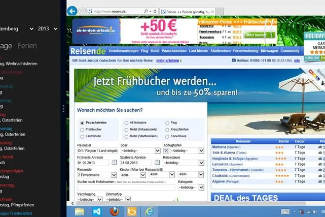Open the 2013 year dropdown in calendar app
325x217 pixels.
pyautogui.click(x=48, y=28)
